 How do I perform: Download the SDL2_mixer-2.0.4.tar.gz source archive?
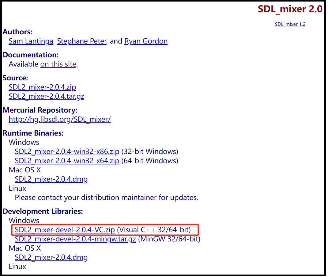(x=46, y=96)
